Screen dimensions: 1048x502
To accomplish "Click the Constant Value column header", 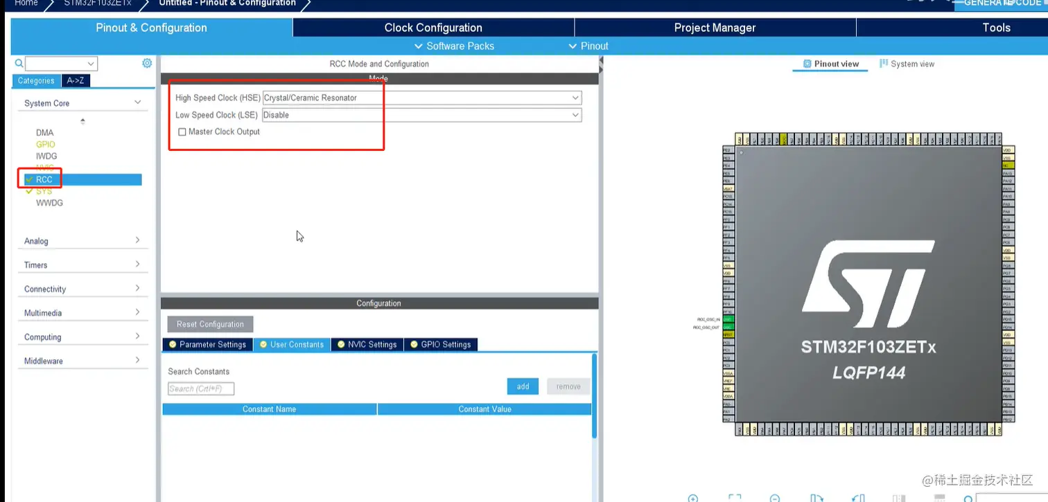I will [x=484, y=409].
